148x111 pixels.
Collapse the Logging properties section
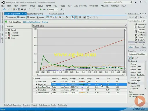[x=129, y=83]
